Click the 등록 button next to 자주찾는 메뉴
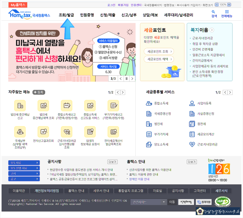Image resolution: width=243 pixels, height=218 pixels. (x=39, y=92)
